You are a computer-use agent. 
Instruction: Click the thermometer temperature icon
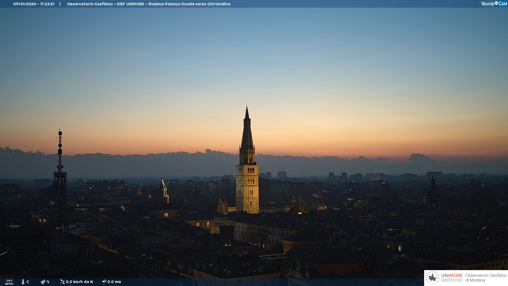pyautogui.click(x=23, y=282)
